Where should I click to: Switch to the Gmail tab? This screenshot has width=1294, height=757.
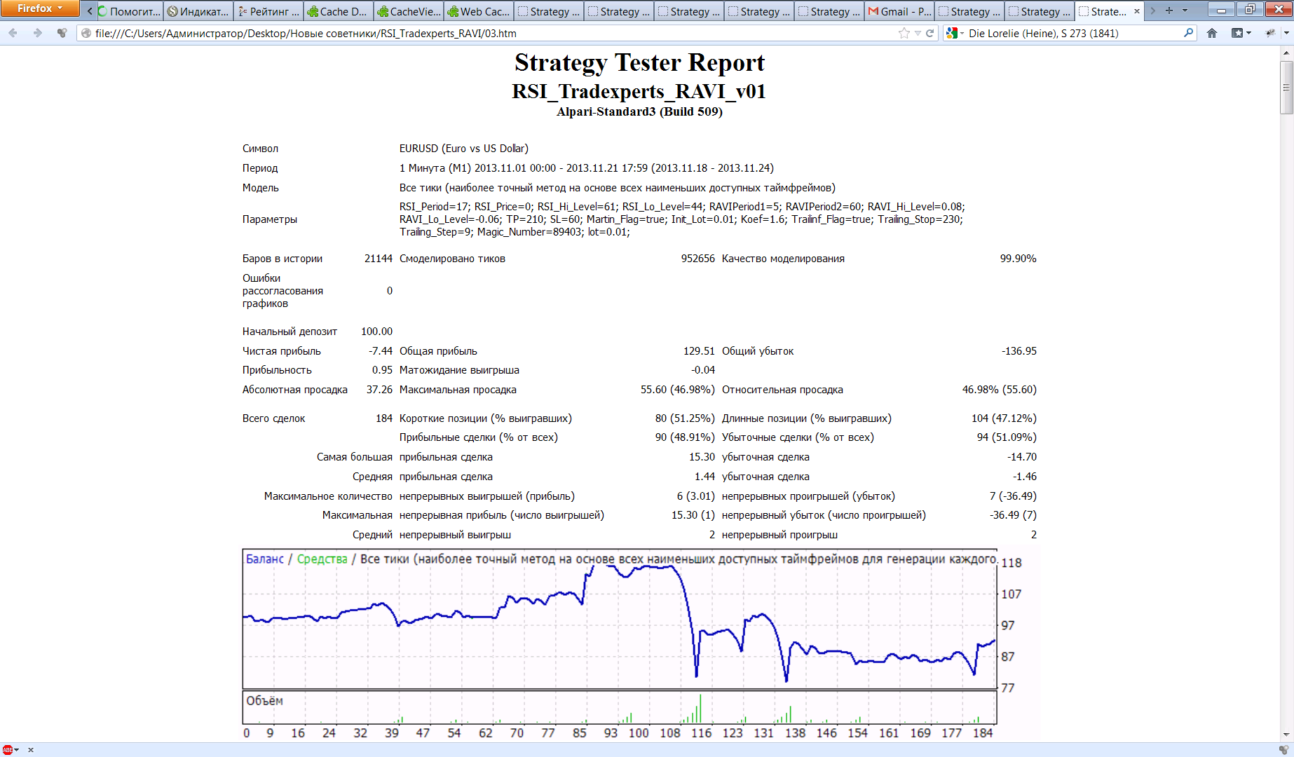coord(899,11)
